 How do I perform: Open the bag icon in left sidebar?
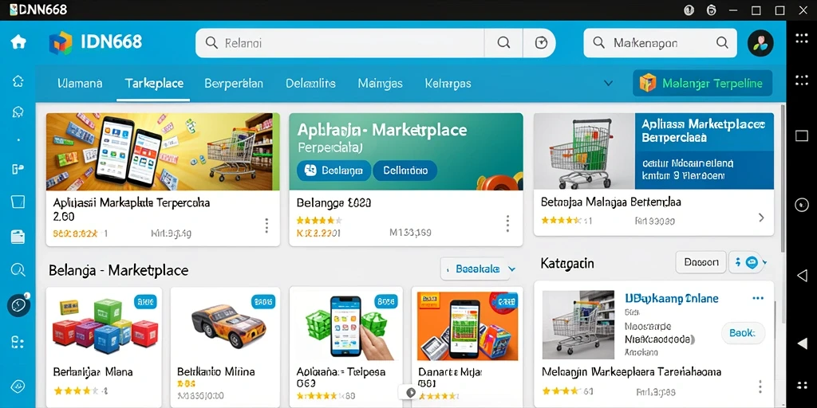tap(18, 202)
